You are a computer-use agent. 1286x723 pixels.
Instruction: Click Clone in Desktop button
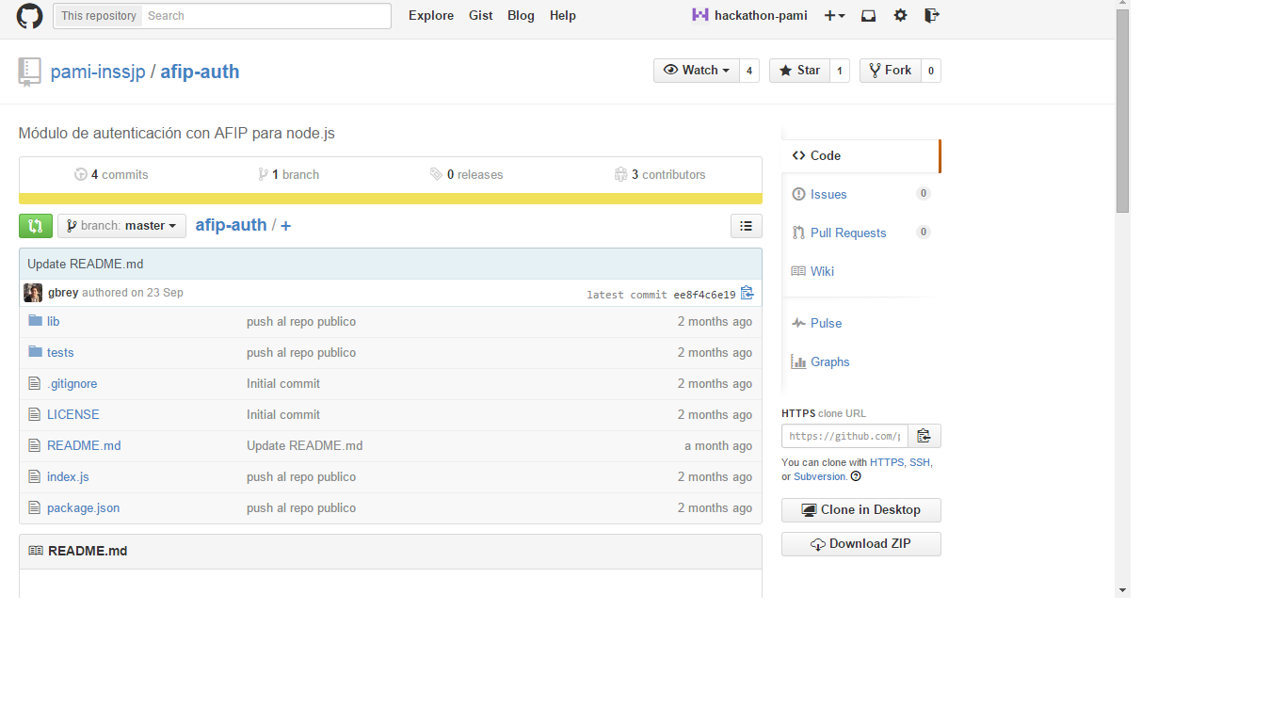click(861, 510)
